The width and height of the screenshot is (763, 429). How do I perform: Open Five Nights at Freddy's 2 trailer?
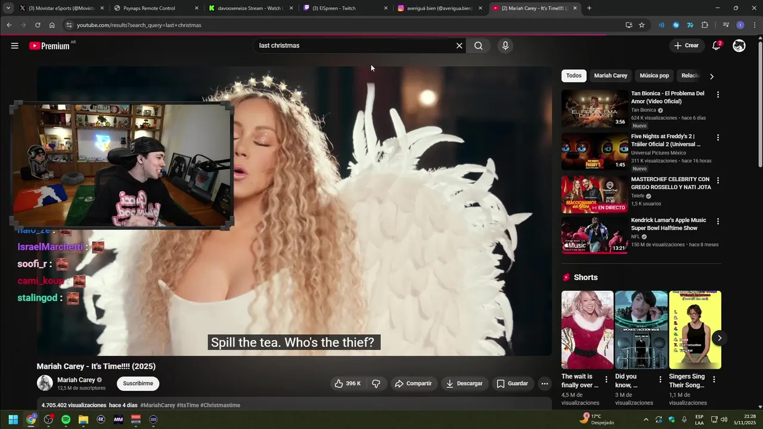coord(594,151)
